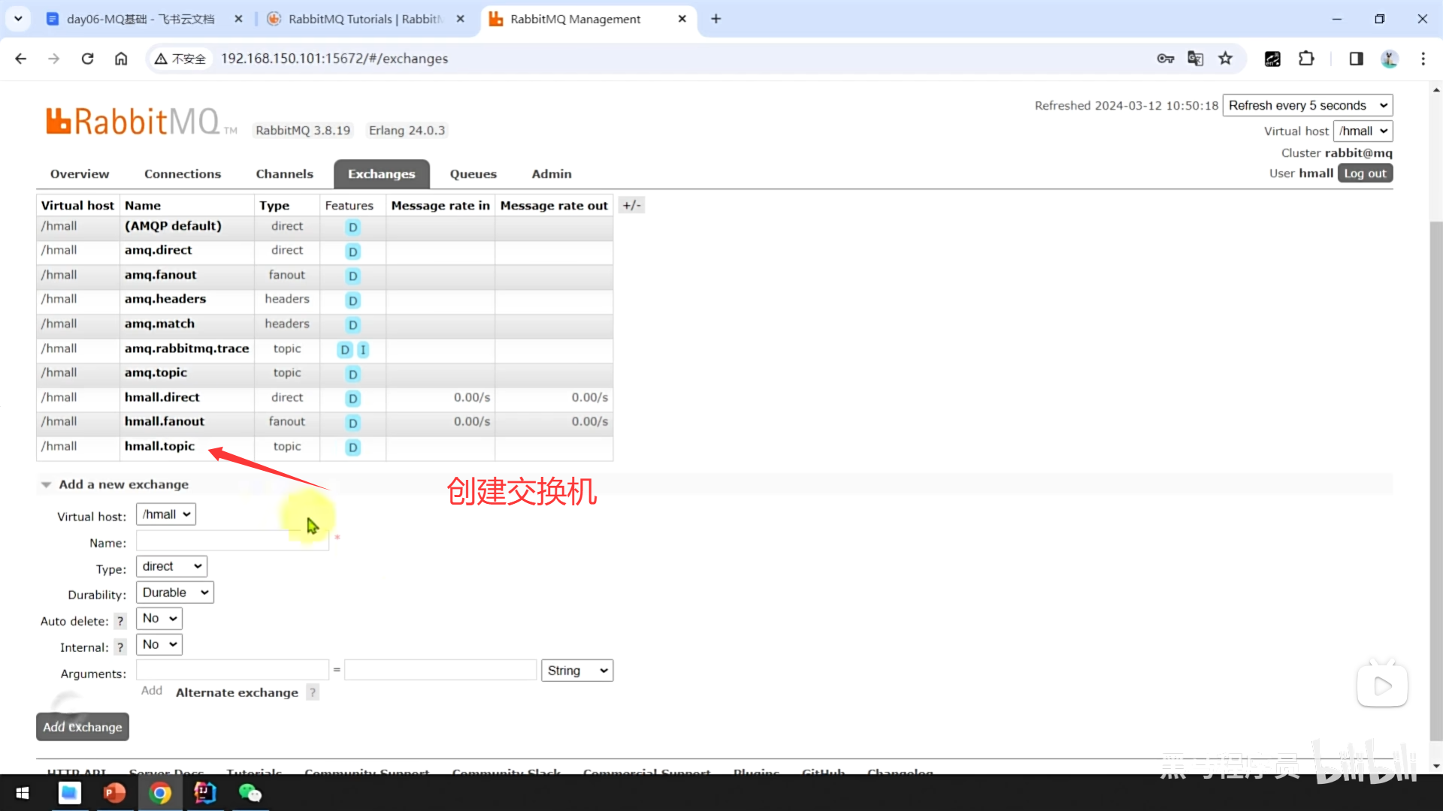This screenshot has height=811, width=1443.
Task: Bookmark this page with star icon
Action: [x=1226, y=59]
